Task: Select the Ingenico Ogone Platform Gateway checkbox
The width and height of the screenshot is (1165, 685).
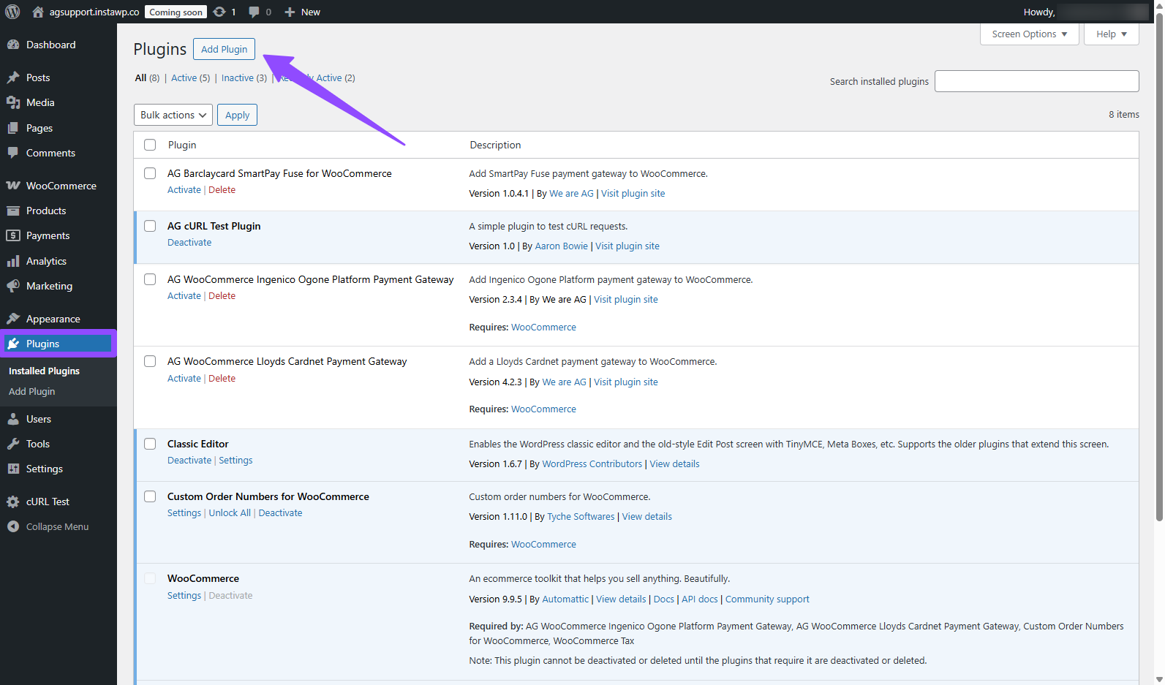Action: (150, 279)
